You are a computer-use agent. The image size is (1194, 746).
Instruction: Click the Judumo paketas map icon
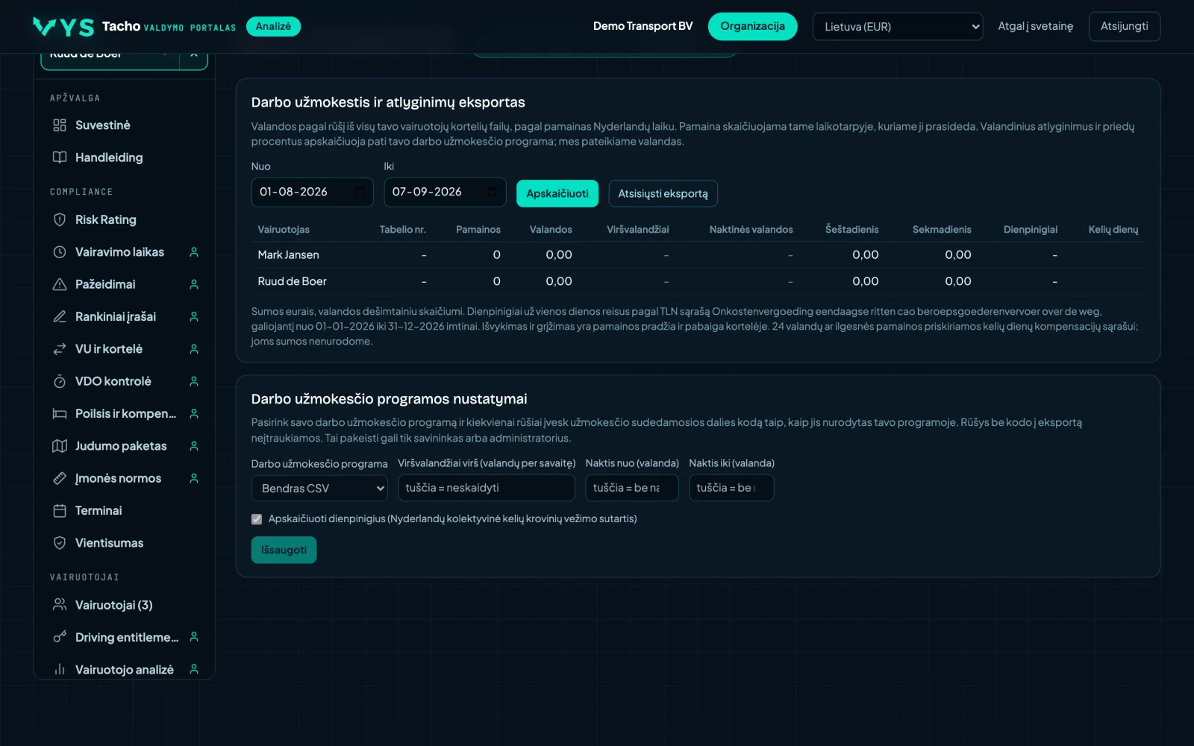pyautogui.click(x=60, y=446)
